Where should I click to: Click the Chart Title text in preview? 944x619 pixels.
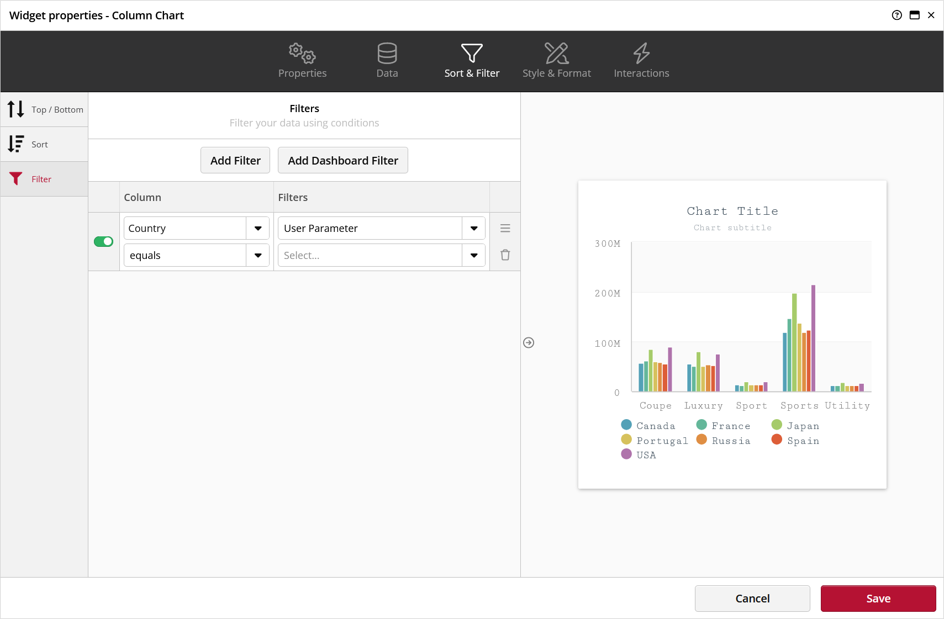pos(732,211)
